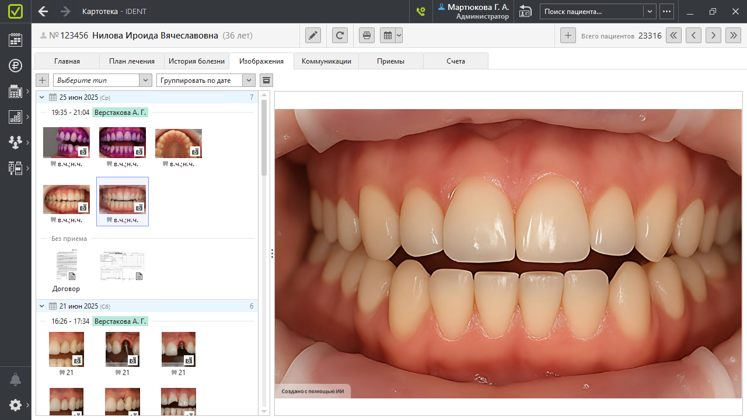
Task: Click the pencil edit patient icon
Action: pyautogui.click(x=313, y=36)
